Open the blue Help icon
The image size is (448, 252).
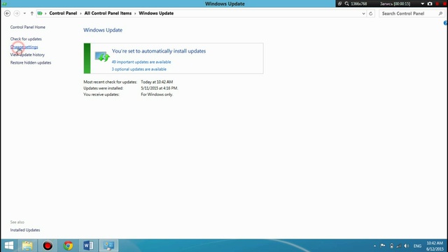[x=446, y=23]
